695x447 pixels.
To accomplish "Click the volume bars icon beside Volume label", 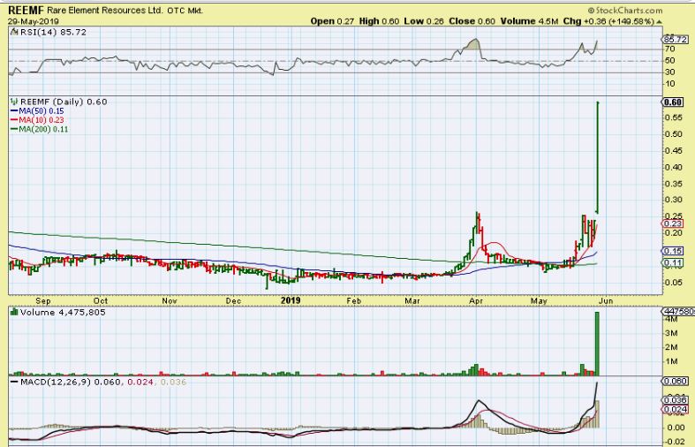I will 14,312.
